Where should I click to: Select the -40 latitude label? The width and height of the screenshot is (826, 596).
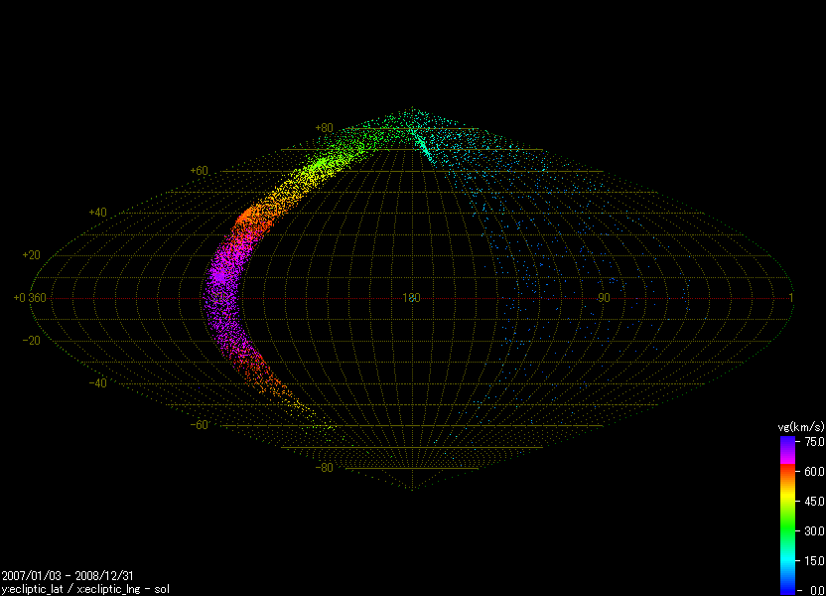point(97,383)
